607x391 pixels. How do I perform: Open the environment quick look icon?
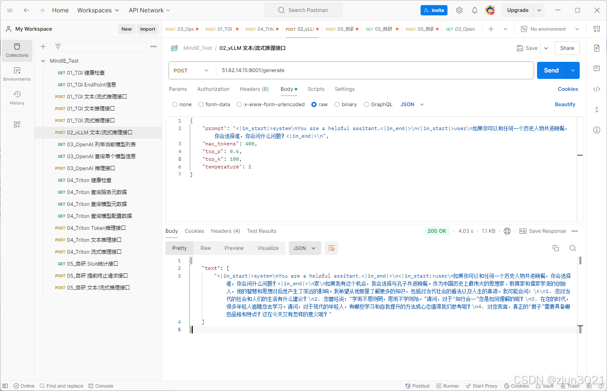click(x=596, y=29)
